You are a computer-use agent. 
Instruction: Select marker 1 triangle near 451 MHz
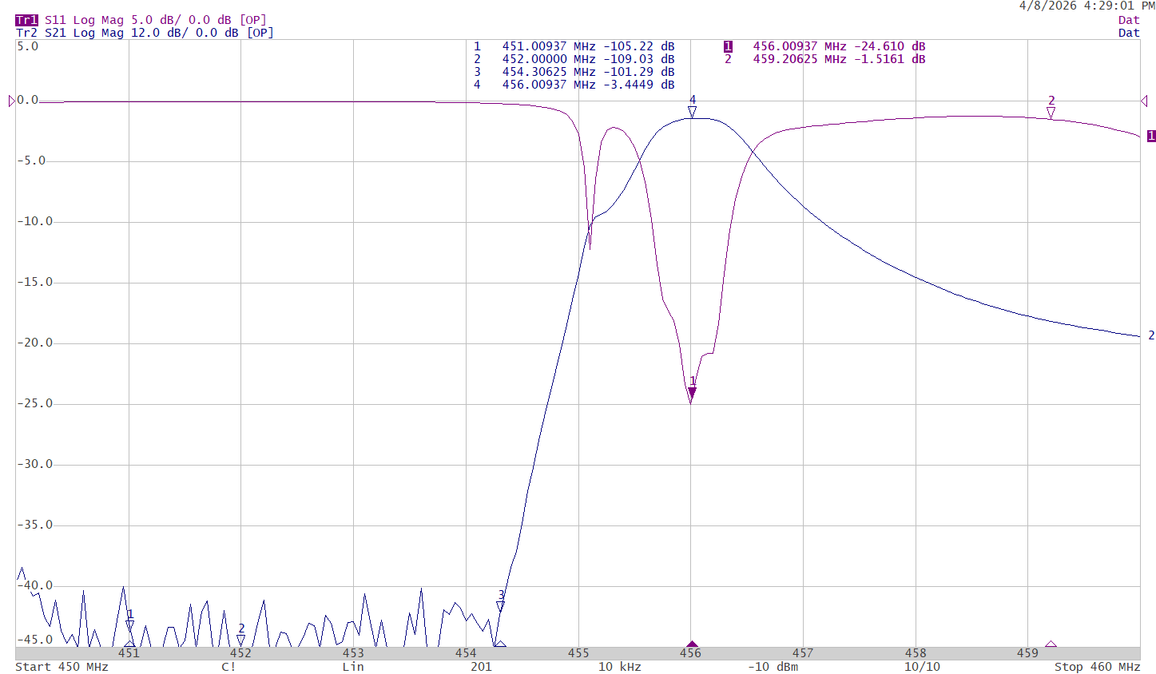click(x=129, y=625)
